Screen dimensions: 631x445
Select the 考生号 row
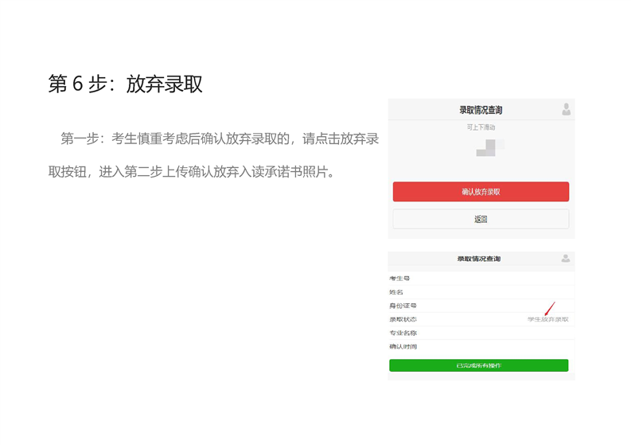[481, 279]
